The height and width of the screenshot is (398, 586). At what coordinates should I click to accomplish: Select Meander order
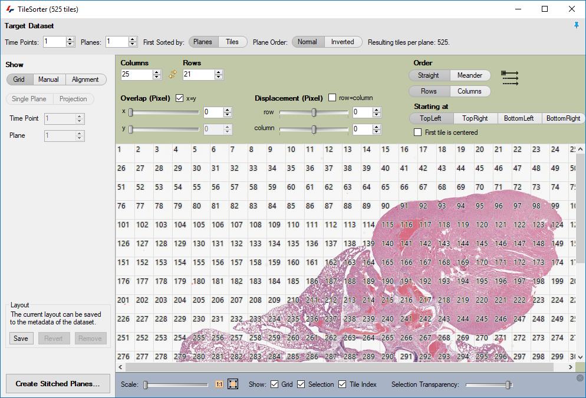click(x=470, y=75)
